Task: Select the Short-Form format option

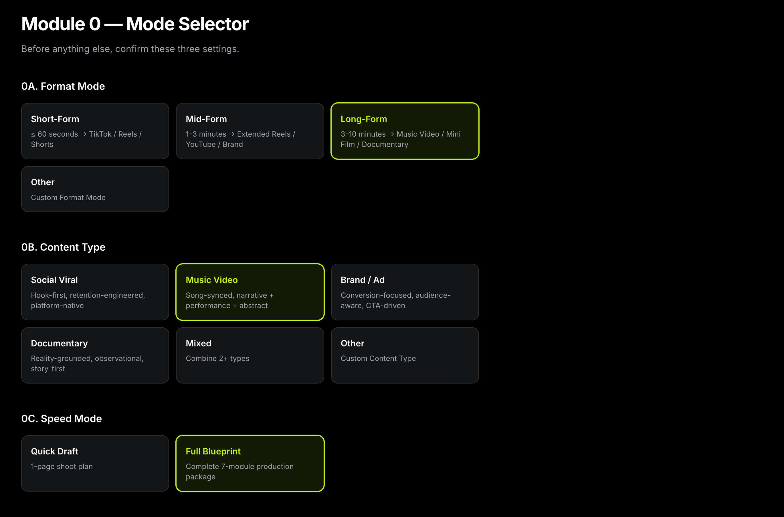Action: coord(95,131)
